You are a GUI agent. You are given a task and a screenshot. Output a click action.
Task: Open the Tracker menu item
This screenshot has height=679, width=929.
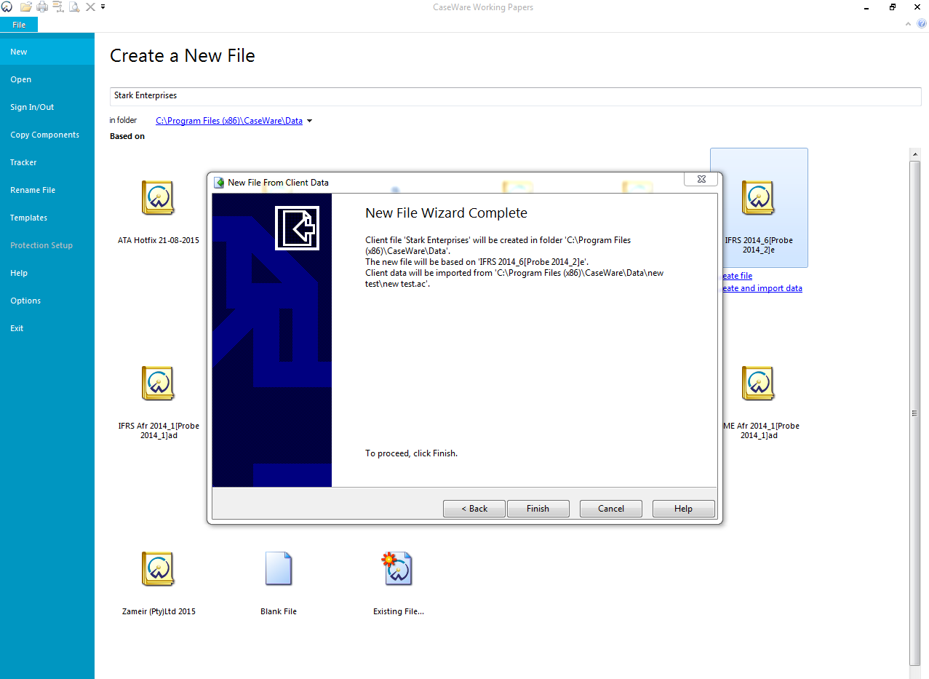click(x=47, y=162)
